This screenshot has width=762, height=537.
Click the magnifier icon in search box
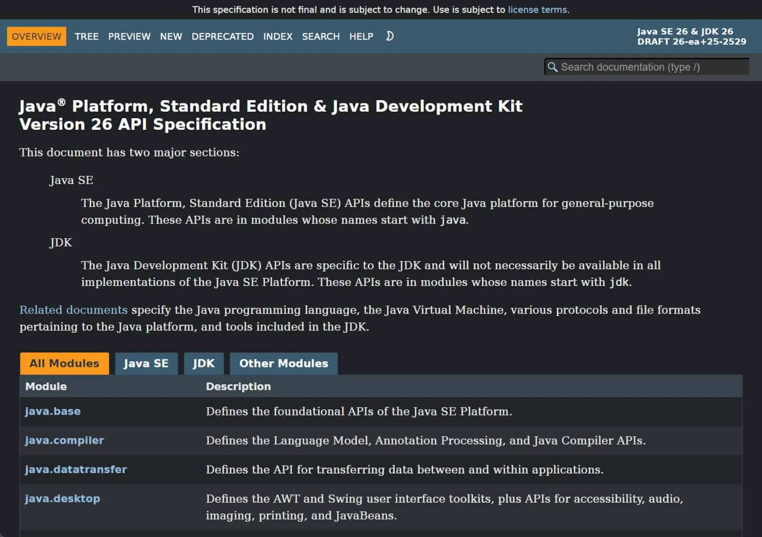[x=552, y=67]
